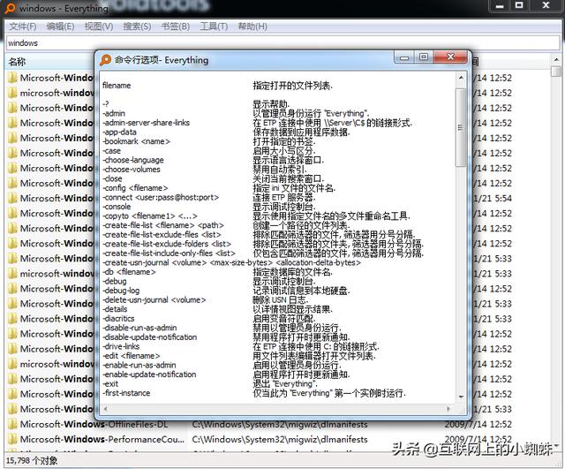Screen dimensions: 565x469
Task: Close the 命令行选项 dialog
Action: (450, 57)
